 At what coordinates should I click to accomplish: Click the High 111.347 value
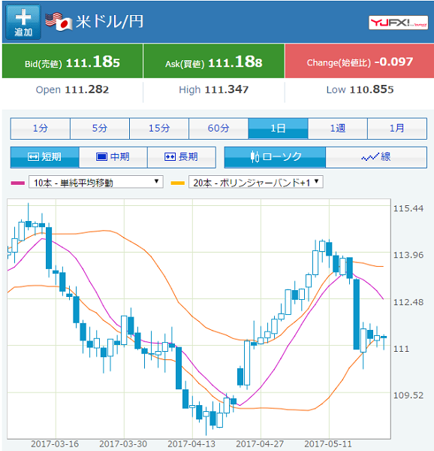(x=214, y=89)
